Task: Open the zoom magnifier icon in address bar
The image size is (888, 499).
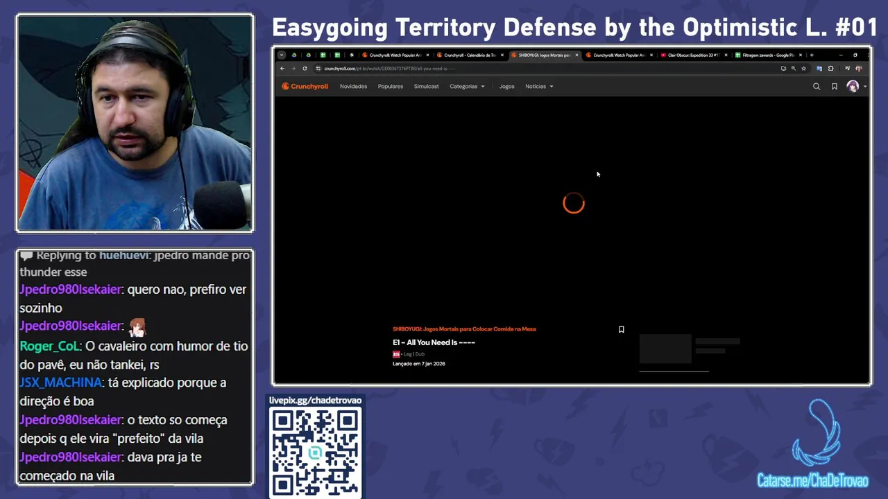Action: point(794,69)
